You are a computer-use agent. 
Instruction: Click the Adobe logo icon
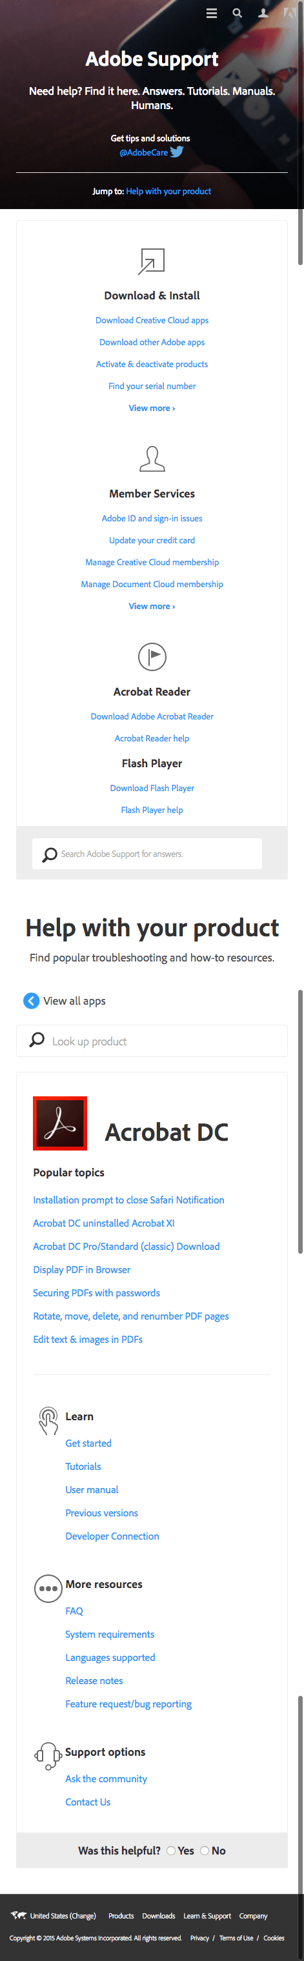click(289, 13)
